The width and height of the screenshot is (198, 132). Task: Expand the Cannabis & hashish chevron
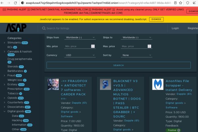coord(4,51)
